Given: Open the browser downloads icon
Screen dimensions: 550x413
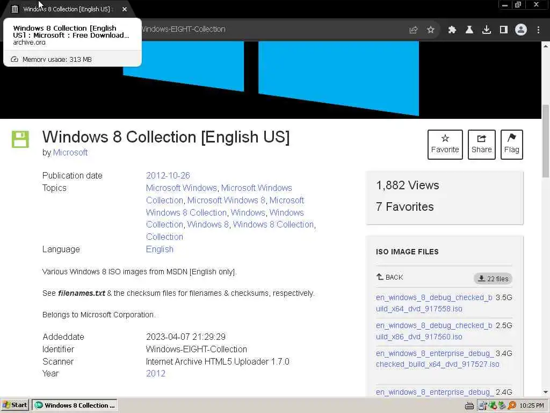Looking at the screenshot, I should click(x=487, y=30).
